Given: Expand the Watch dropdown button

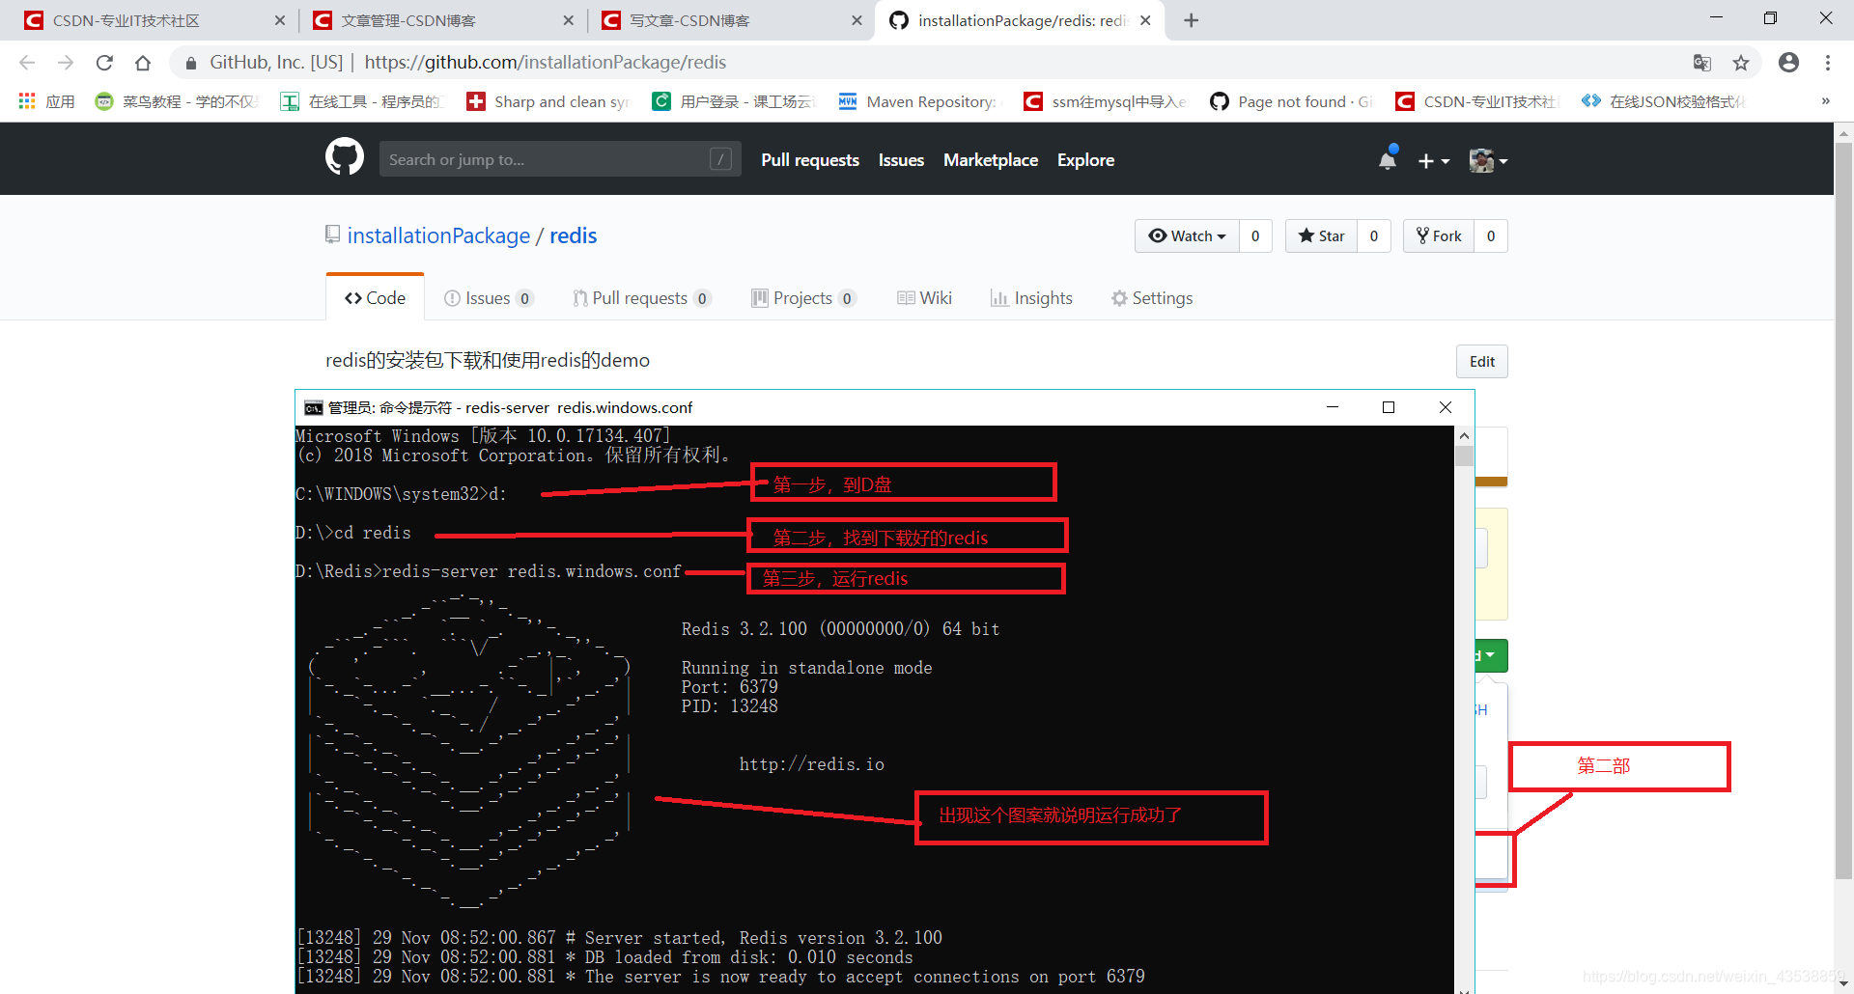Looking at the screenshot, I should pos(1187,235).
